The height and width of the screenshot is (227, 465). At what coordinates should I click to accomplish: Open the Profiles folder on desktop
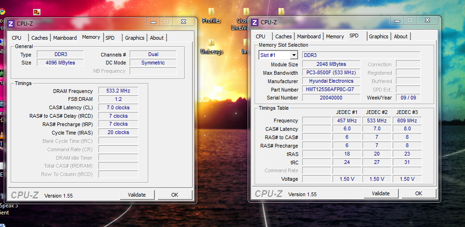211,16
